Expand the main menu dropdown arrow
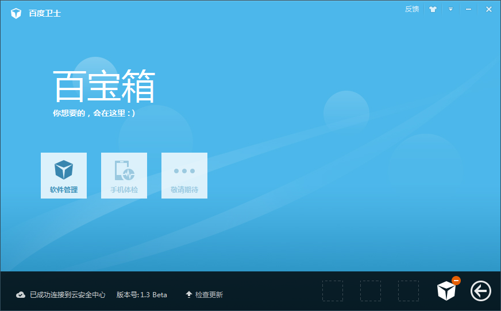The height and width of the screenshot is (311, 501). (451, 9)
